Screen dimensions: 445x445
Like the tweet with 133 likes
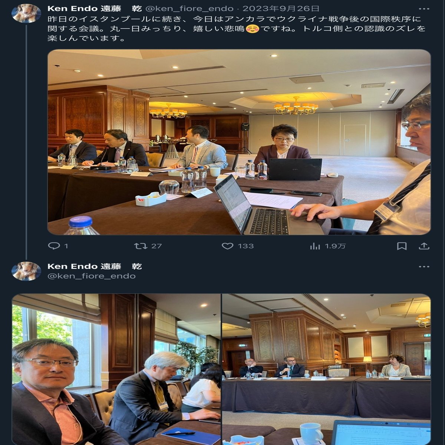click(x=227, y=246)
